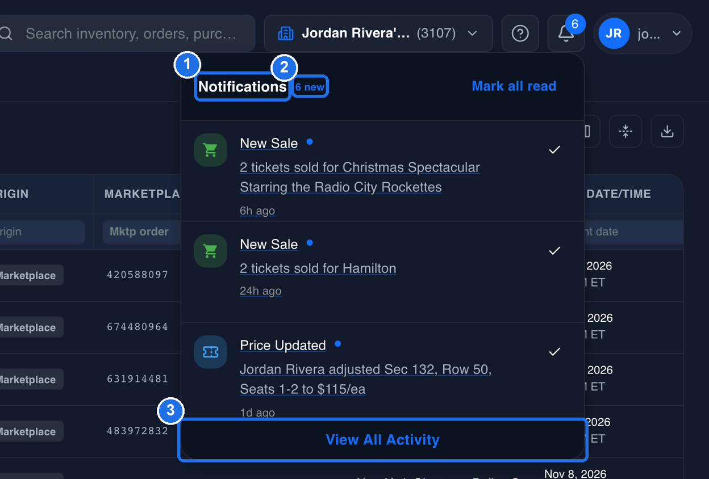Click the JR user avatar
709x479 pixels.
[x=614, y=33]
